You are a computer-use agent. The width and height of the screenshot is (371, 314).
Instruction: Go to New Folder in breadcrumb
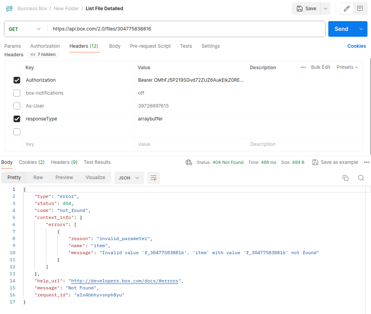pyautogui.click(x=66, y=9)
